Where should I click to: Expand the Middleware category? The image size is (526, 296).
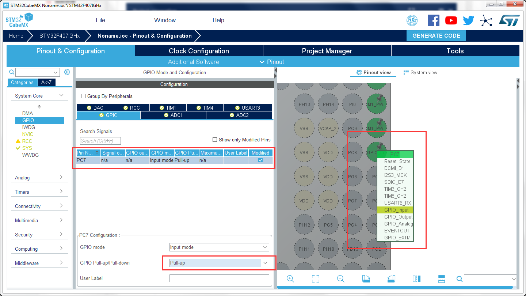point(61,263)
